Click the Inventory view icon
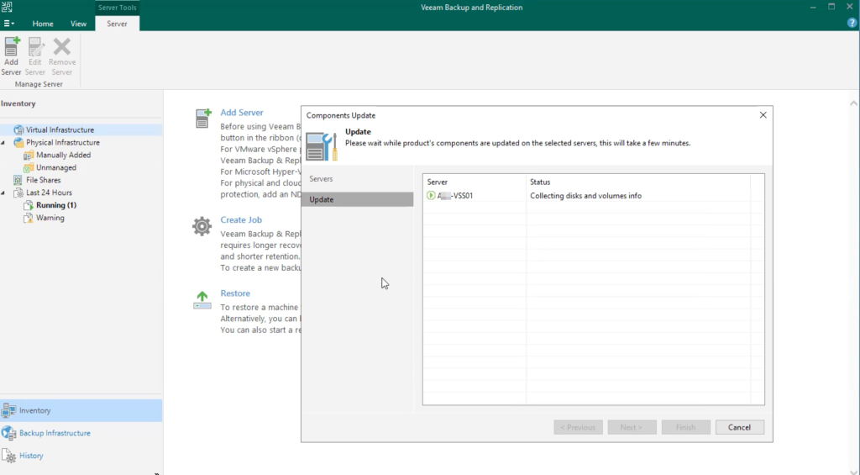 coord(8,411)
